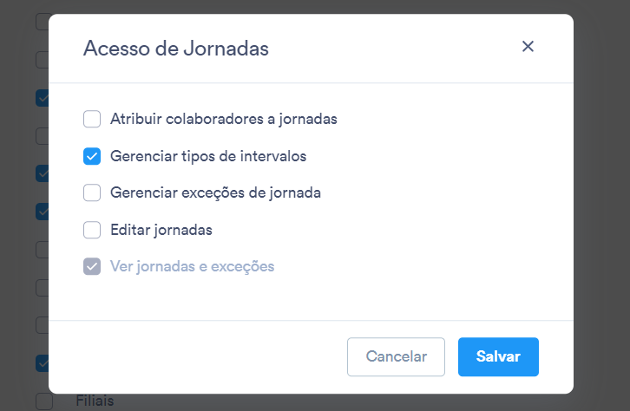Click the Editar jornadas label text
Screen dimensions: 630x411
(161, 230)
